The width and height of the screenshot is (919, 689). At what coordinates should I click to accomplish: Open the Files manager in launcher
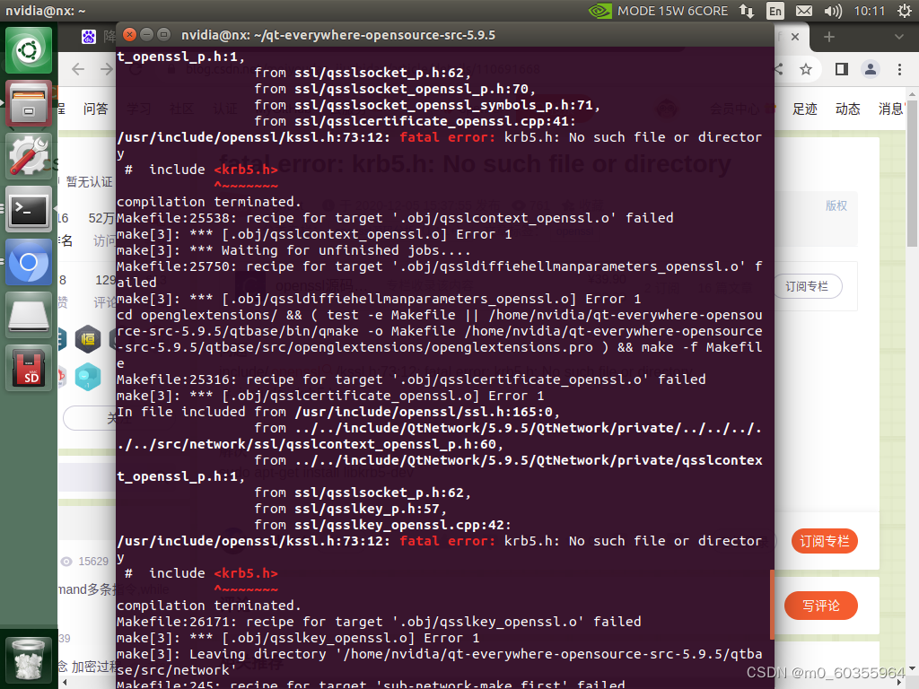(x=28, y=103)
